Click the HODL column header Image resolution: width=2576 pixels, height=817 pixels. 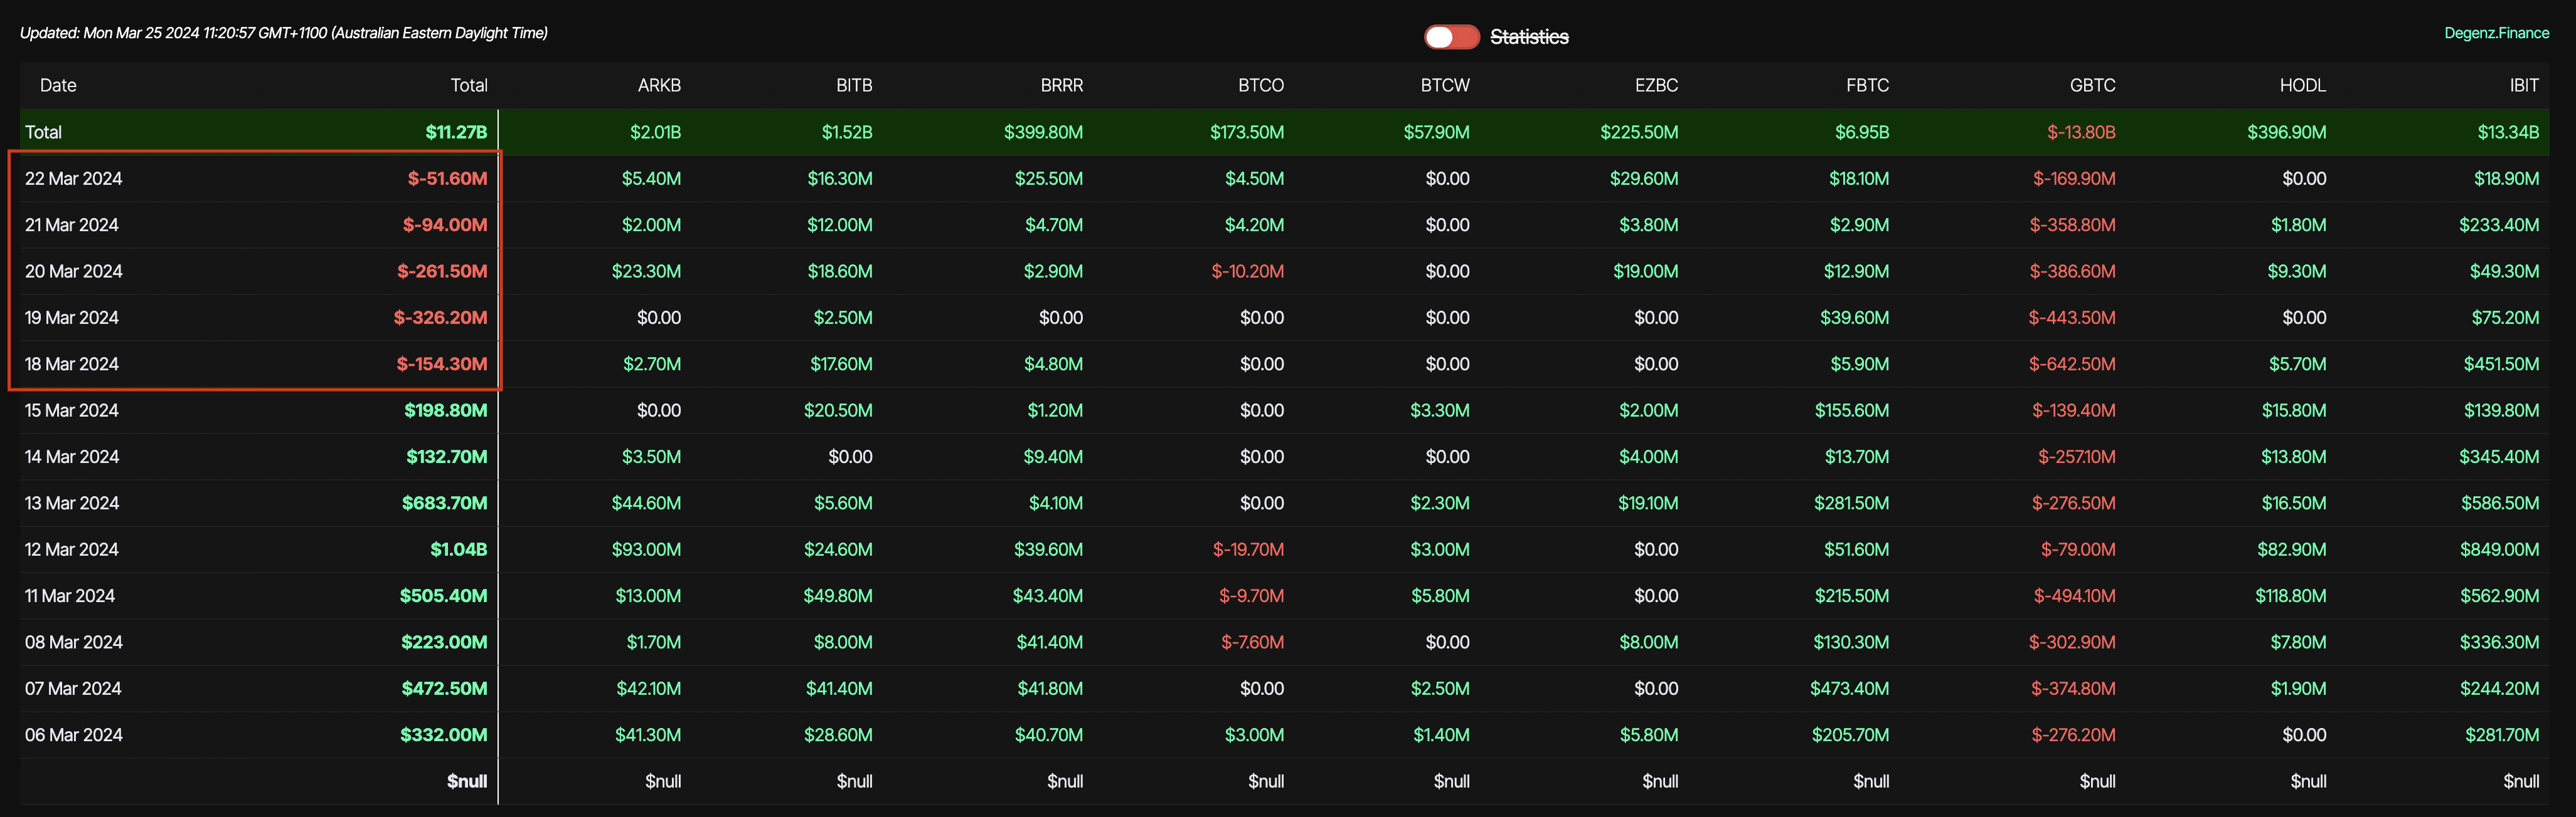(2302, 85)
